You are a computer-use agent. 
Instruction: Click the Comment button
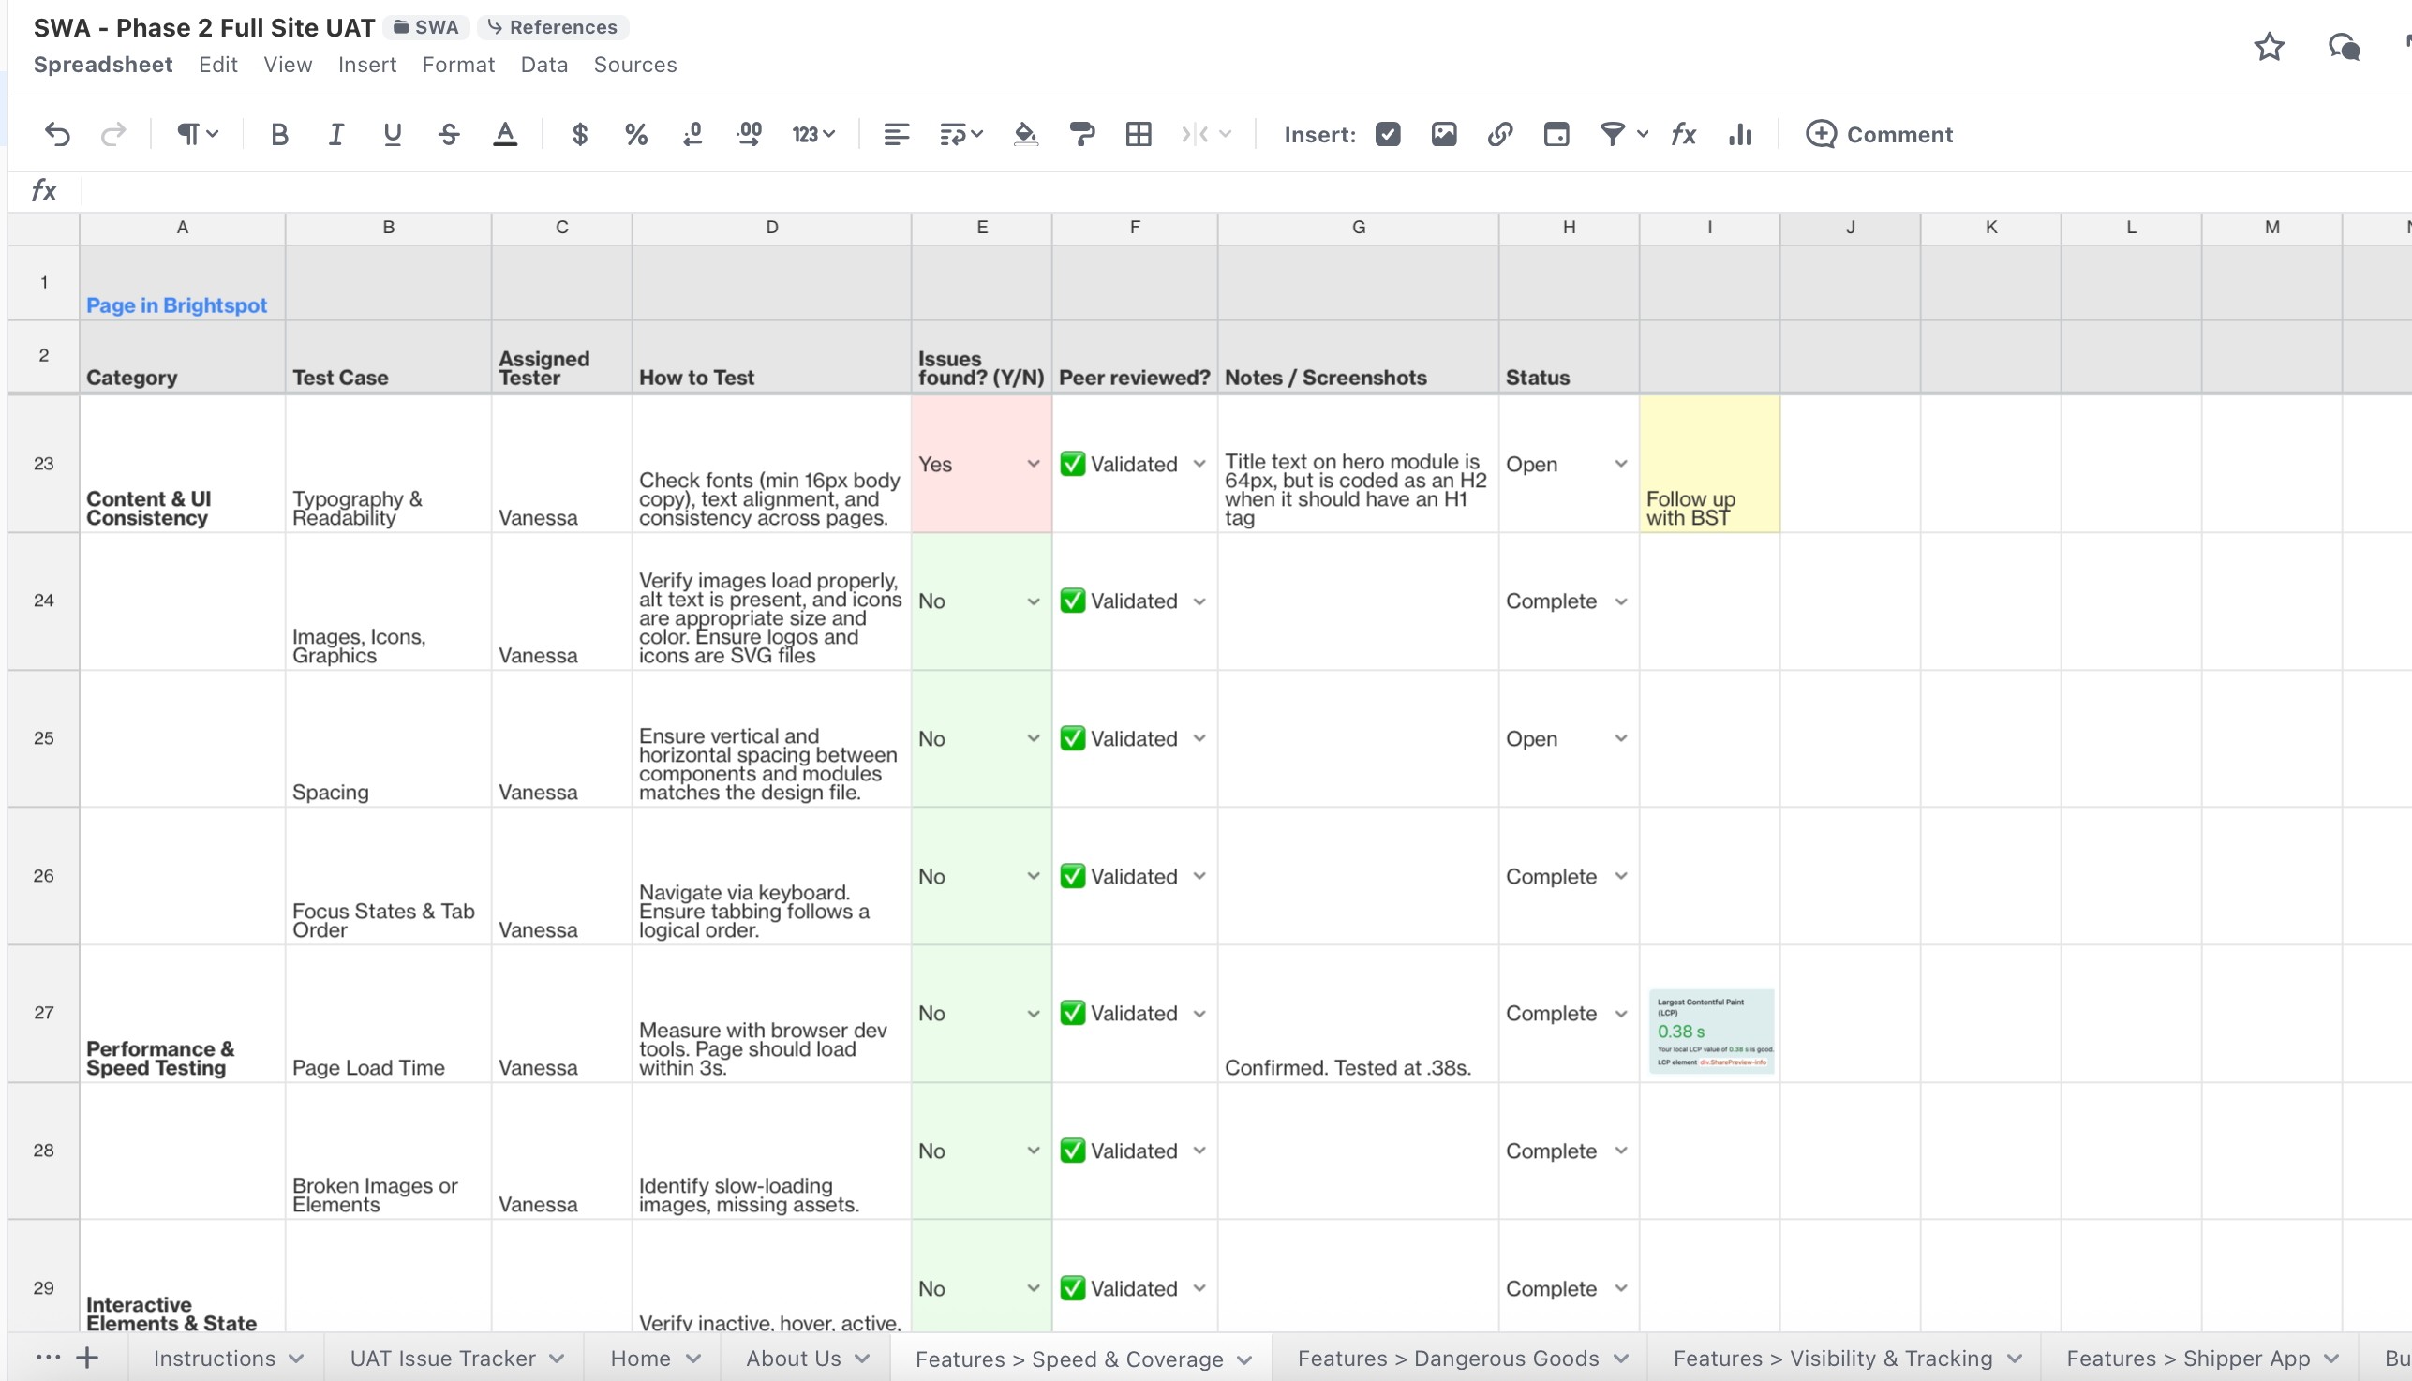tap(1879, 135)
